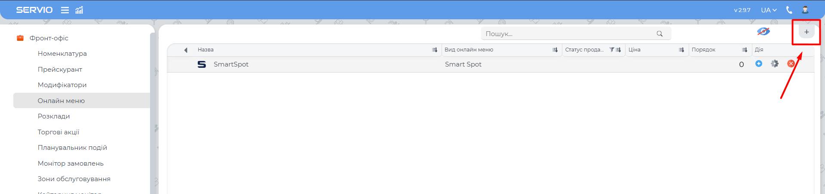This screenshot has height=194, width=825.
Task: Click blue plus icon in SmartSpot row
Action: coord(759,64)
